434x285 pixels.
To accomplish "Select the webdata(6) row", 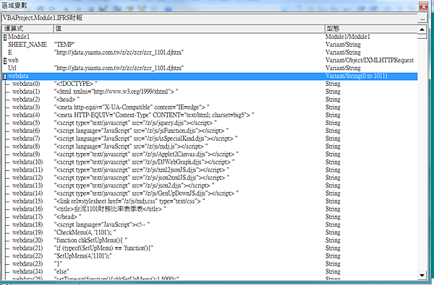I will 210,131.
